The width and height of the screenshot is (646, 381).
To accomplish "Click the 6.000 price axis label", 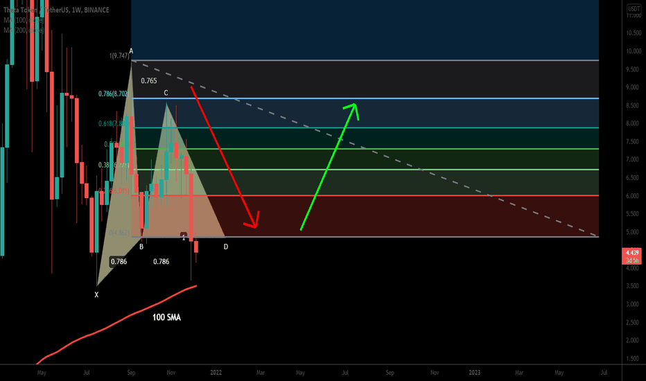I will 633,195.
